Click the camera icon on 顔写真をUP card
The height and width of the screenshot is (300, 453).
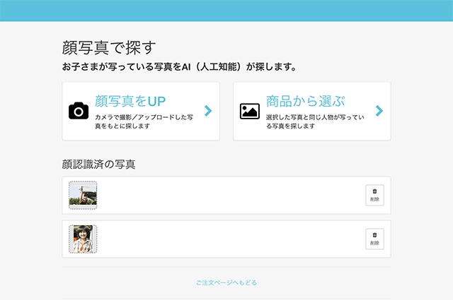pyautogui.click(x=79, y=111)
